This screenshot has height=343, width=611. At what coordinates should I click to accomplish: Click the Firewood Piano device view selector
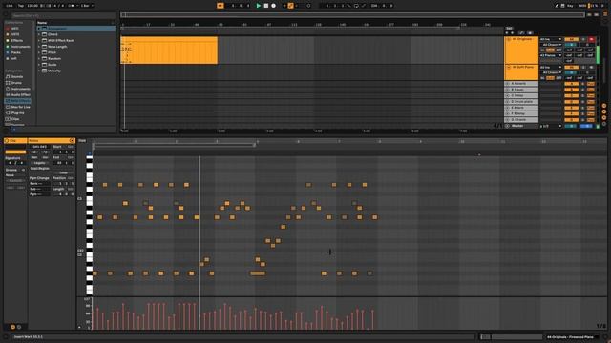(571, 337)
